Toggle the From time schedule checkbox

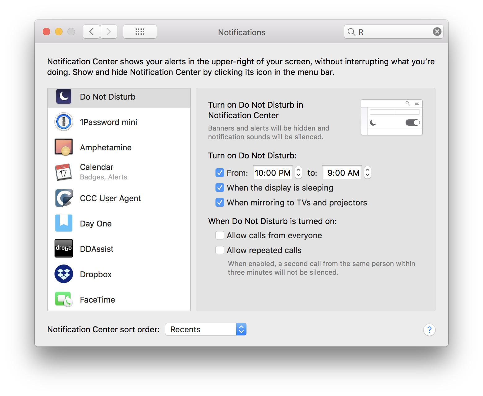point(220,173)
